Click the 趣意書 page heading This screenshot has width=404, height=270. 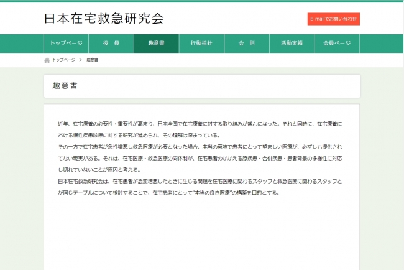65,86
